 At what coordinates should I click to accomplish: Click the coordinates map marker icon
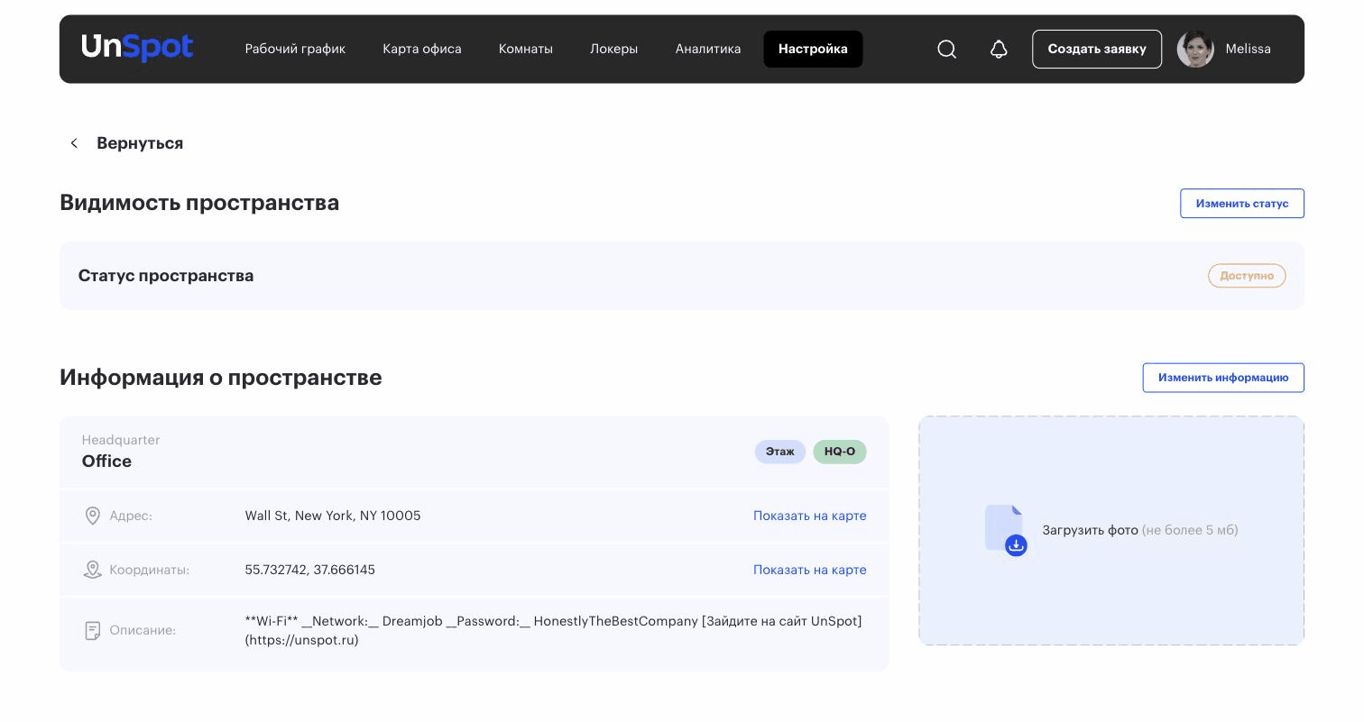[92, 570]
